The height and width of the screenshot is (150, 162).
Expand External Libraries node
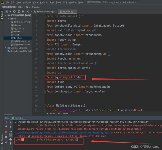(5, 48)
